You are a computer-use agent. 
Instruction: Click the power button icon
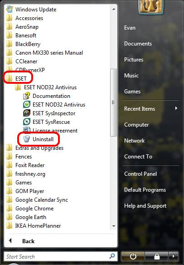point(133,256)
